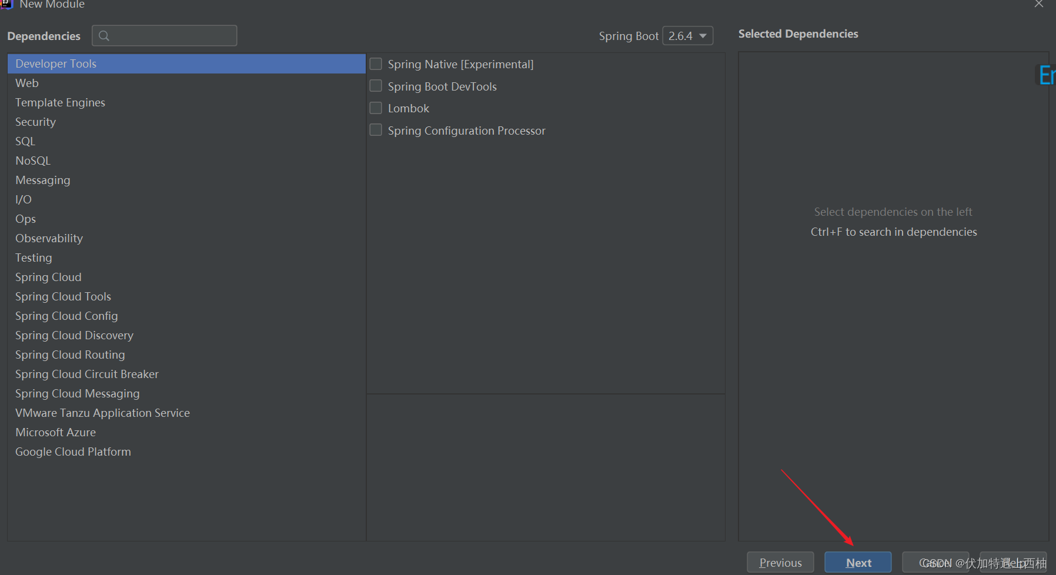The height and width of the screenshot is (575, 1056).
Task: Close the New Module dialog
Action: (x=1039, y=4)
